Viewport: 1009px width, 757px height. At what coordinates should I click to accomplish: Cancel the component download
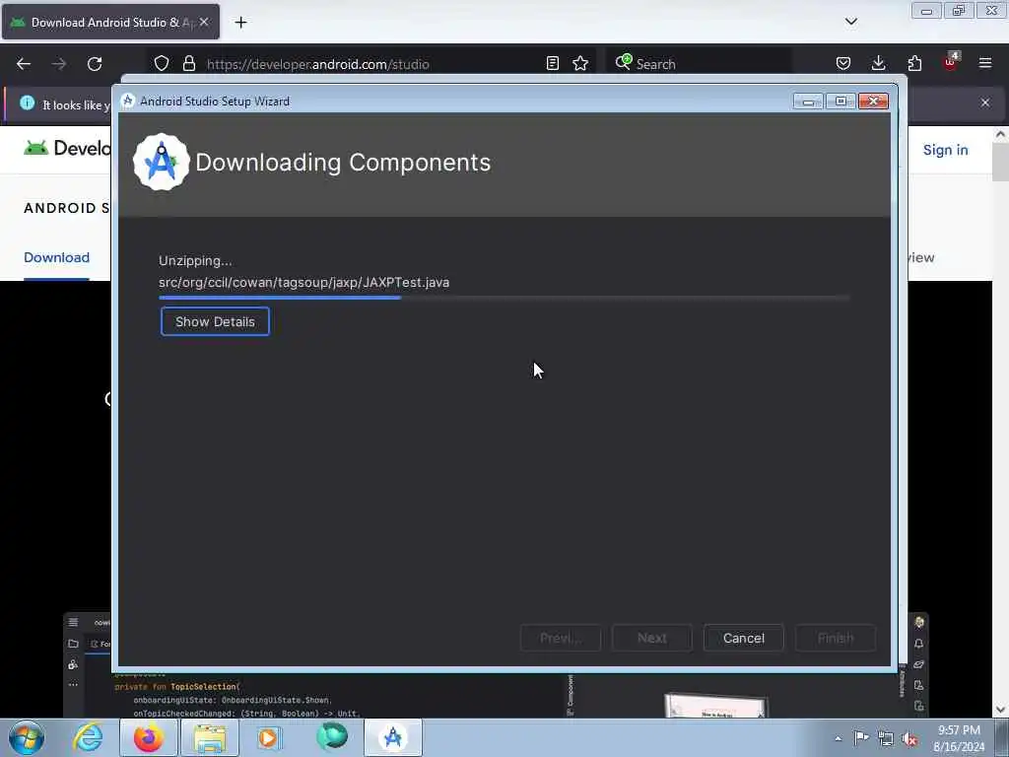click(743, 638)
